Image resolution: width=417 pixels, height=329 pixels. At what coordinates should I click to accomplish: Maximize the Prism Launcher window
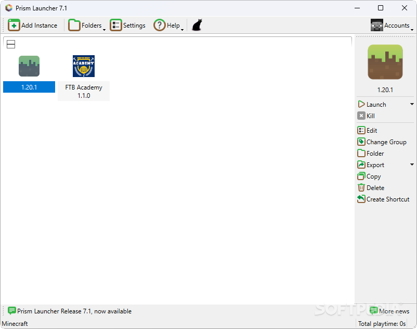(381, 8)
